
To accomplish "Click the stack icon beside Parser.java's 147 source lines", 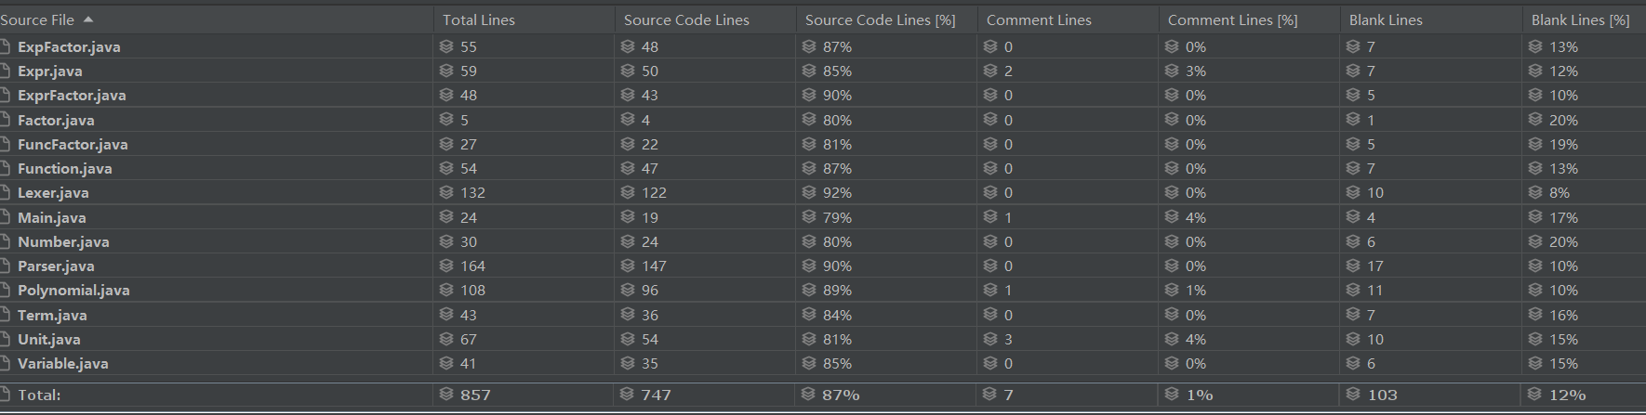I will 628,266.
